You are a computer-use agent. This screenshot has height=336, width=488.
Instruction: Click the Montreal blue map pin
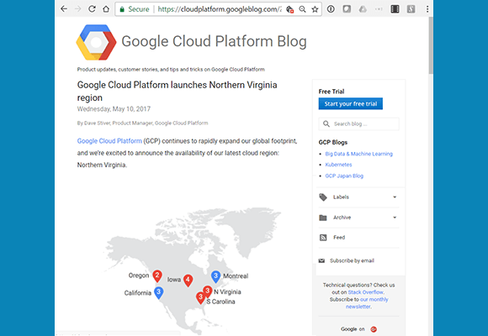click(x=215, y=276)
